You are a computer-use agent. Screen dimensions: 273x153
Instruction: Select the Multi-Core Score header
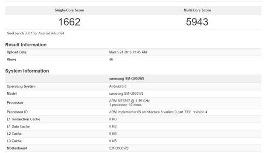(x=197, y=10)
